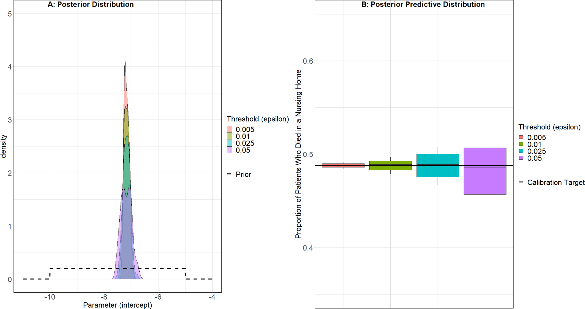585x309 pixels.
Task: Click the 0.01 legend swatch in panel B
Action: (x=521, y=144)
